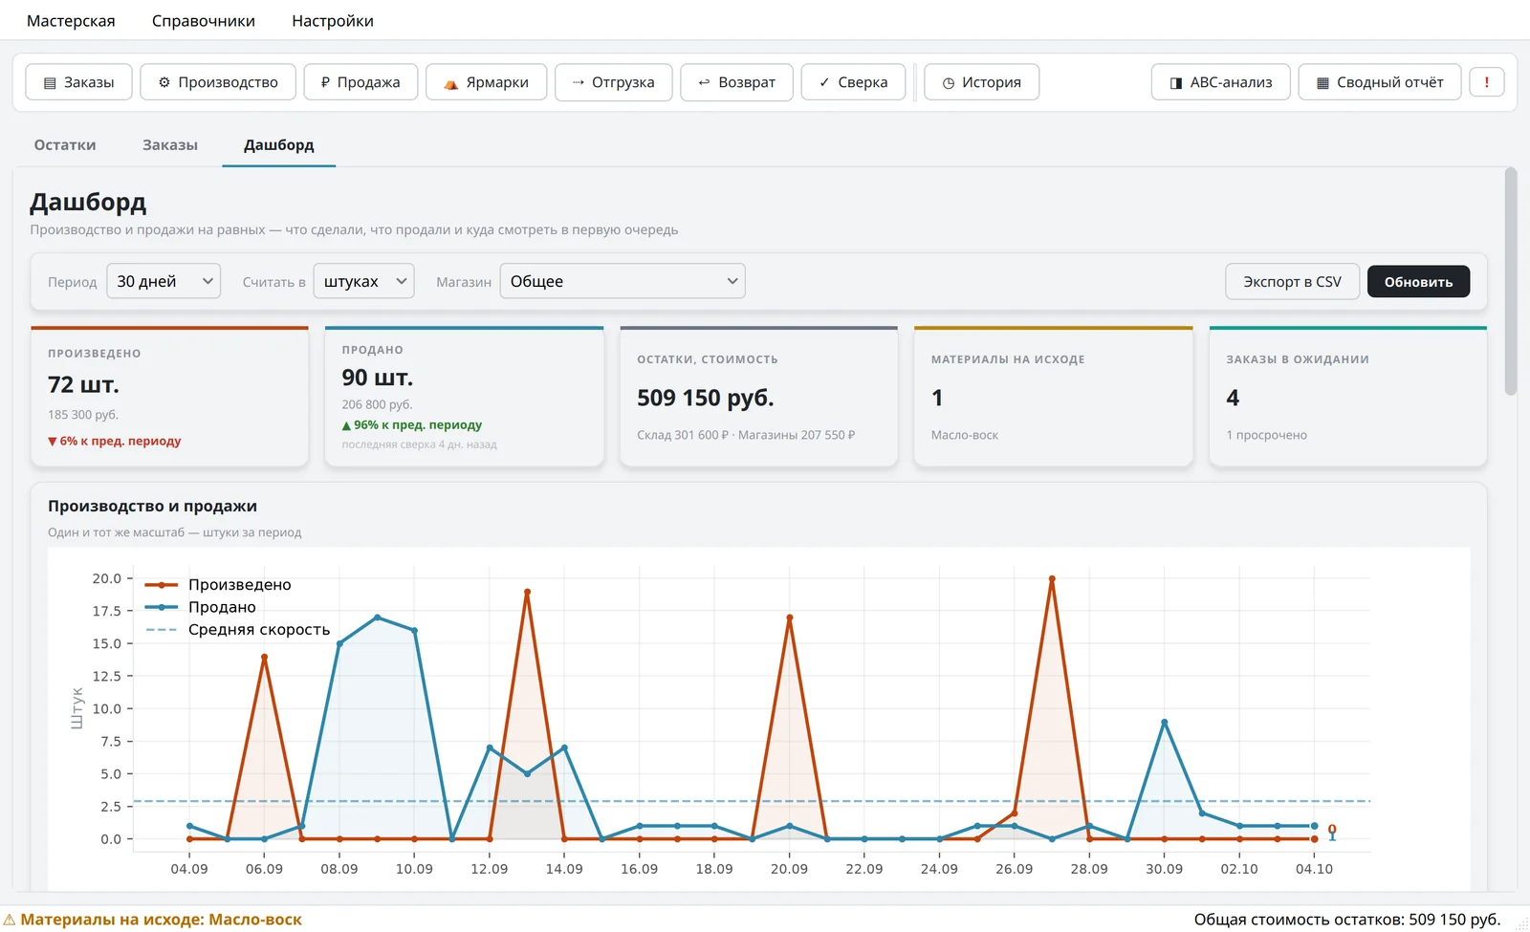The width and height of the screenshot is (1530, 932).
Task: Click the Остатки, стоимость card
Action: (758, 397)
